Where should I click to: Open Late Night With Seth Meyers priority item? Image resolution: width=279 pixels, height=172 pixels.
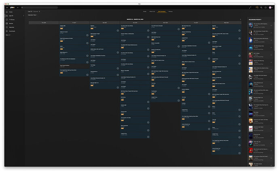click(x=260, y=77)
